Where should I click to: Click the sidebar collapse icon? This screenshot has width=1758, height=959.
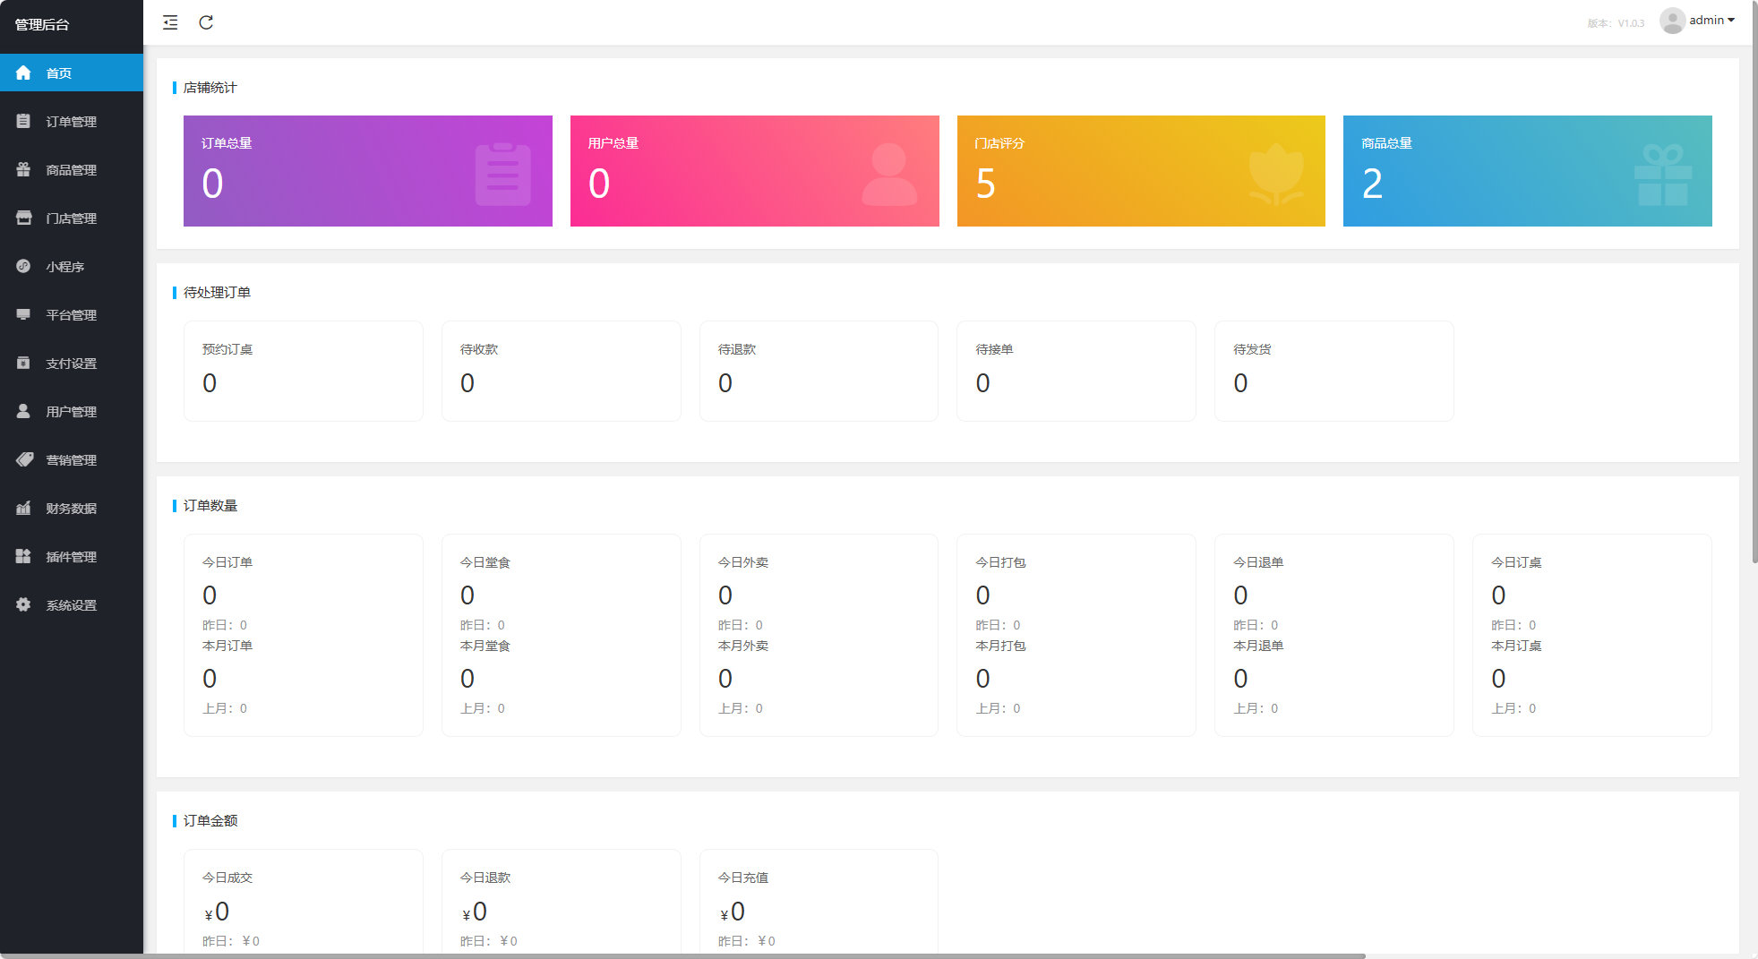tap(170, 22)
